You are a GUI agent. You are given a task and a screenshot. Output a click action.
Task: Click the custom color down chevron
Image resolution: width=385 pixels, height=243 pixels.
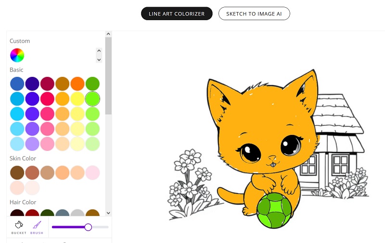pyautogui.click(x=99, y=60)
